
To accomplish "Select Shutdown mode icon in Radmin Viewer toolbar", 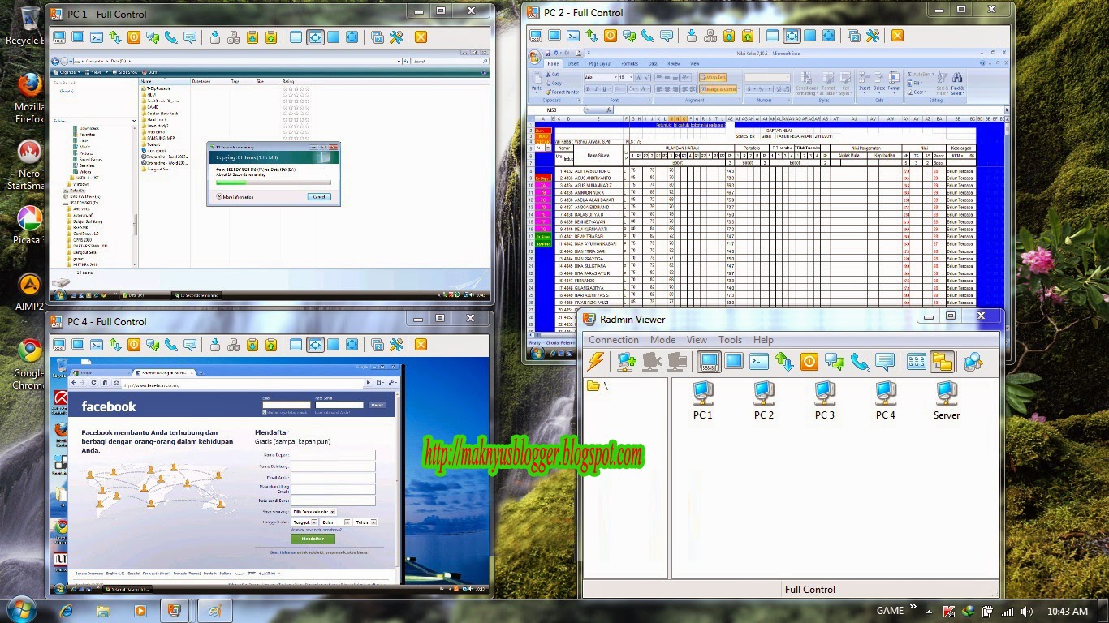I will pos(809,362).
